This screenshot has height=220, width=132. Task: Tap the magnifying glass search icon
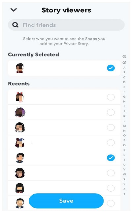(x=15, y=25)
